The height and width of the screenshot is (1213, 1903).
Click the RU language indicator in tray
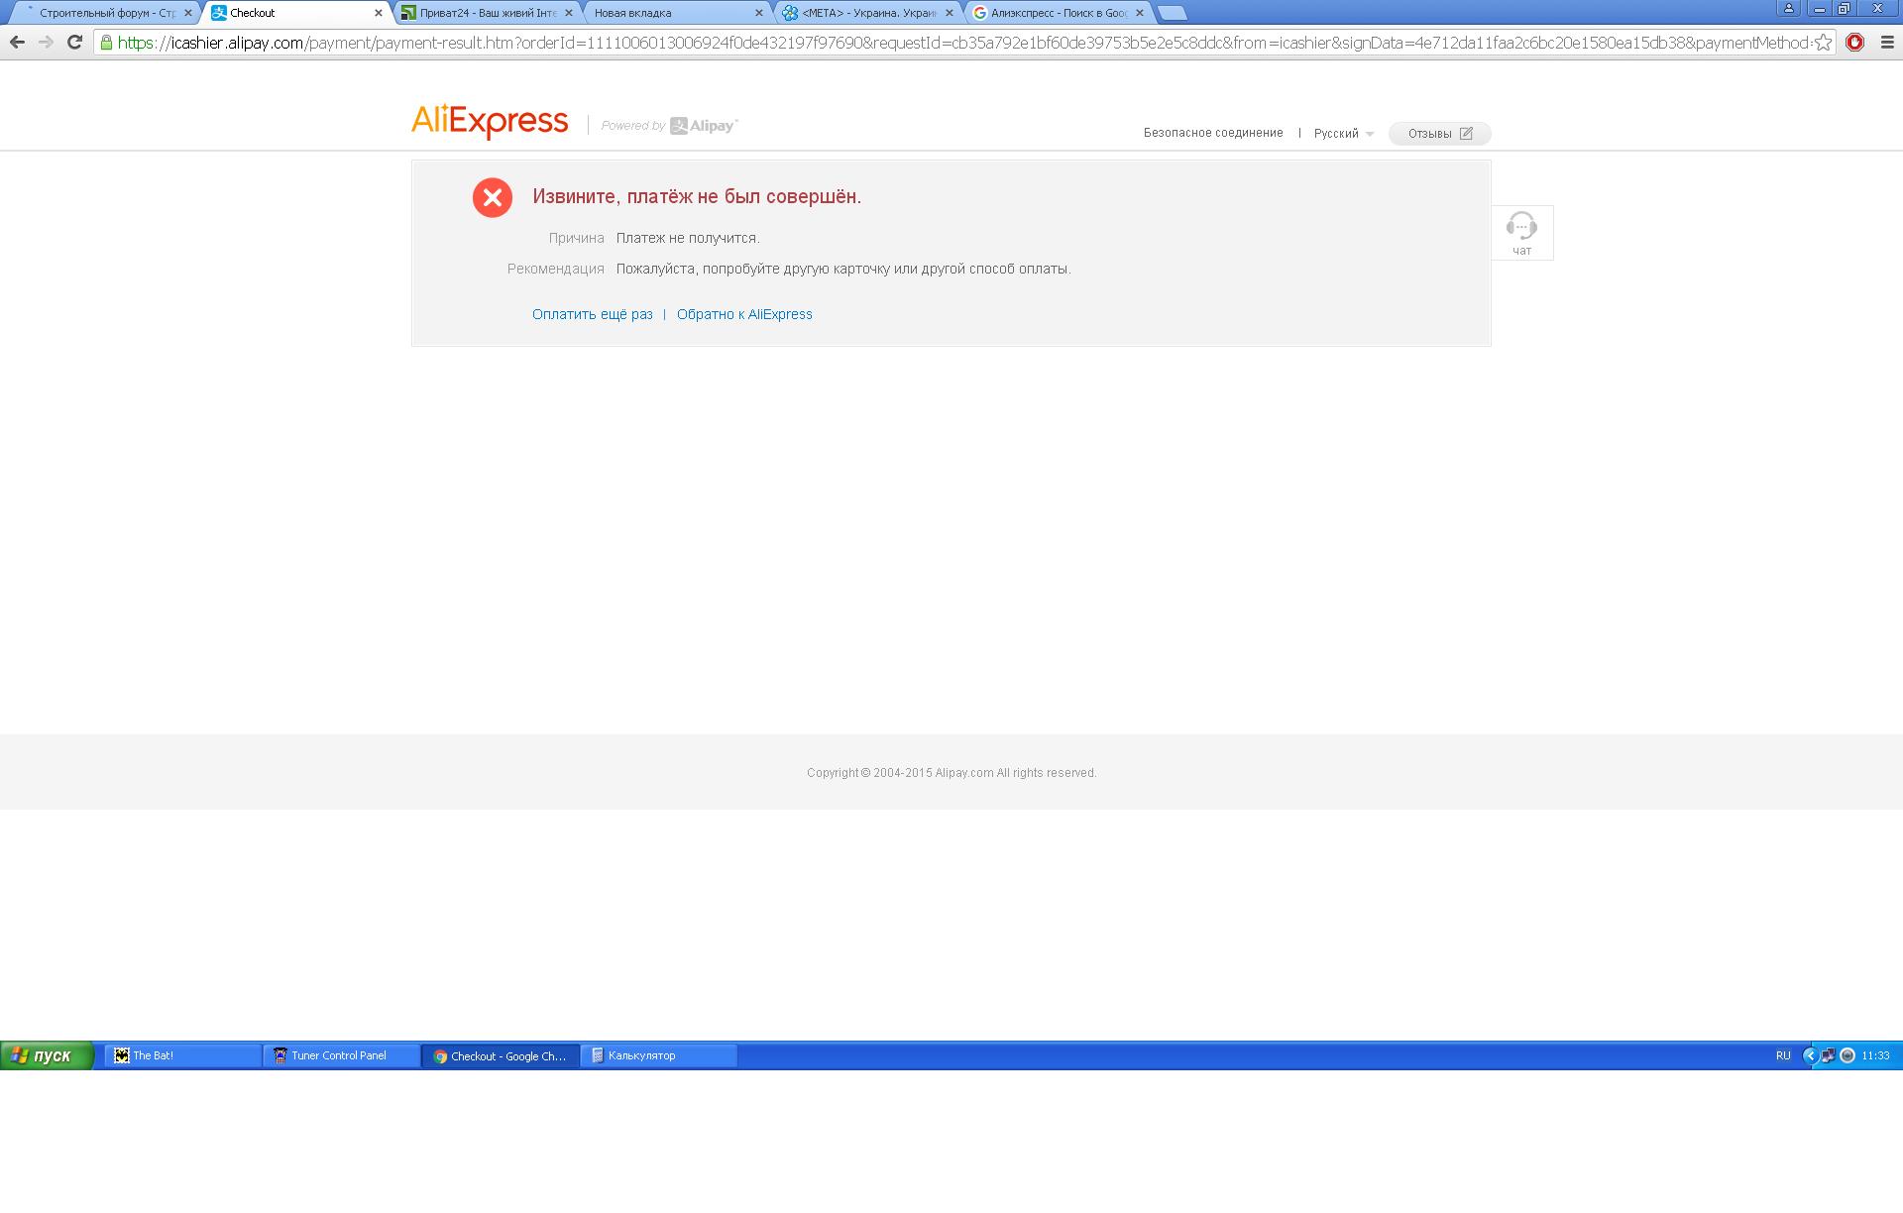(1783, 1055)
